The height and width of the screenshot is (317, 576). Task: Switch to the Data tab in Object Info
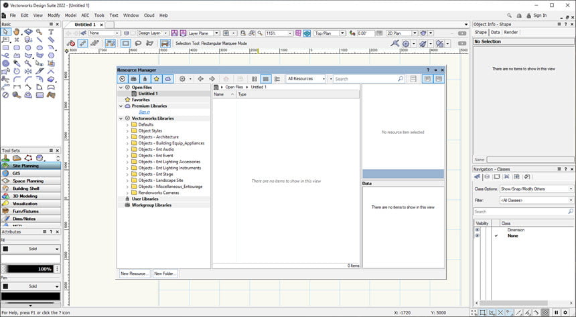pyautogui.click(x=495, y=32)
